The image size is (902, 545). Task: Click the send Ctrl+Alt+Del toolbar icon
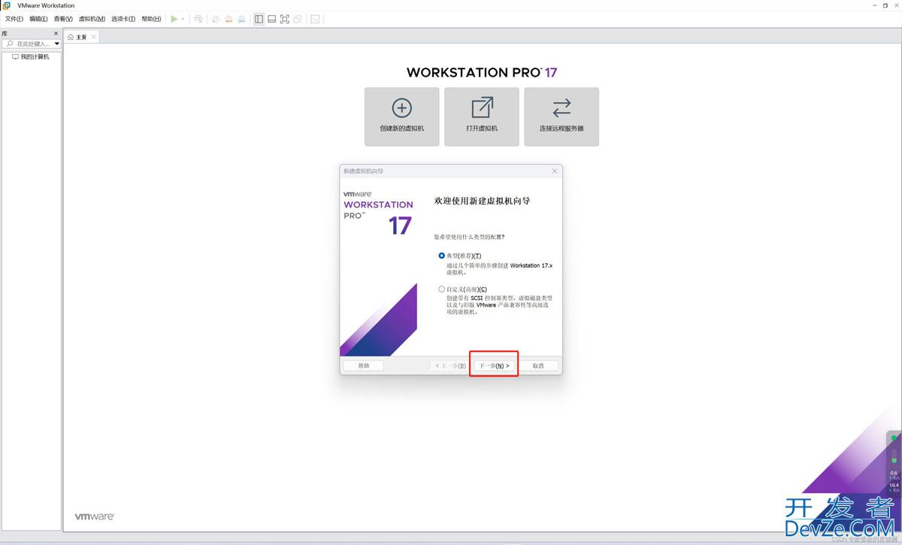[198, 19]
